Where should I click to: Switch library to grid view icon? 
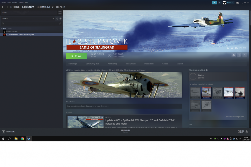60,13
